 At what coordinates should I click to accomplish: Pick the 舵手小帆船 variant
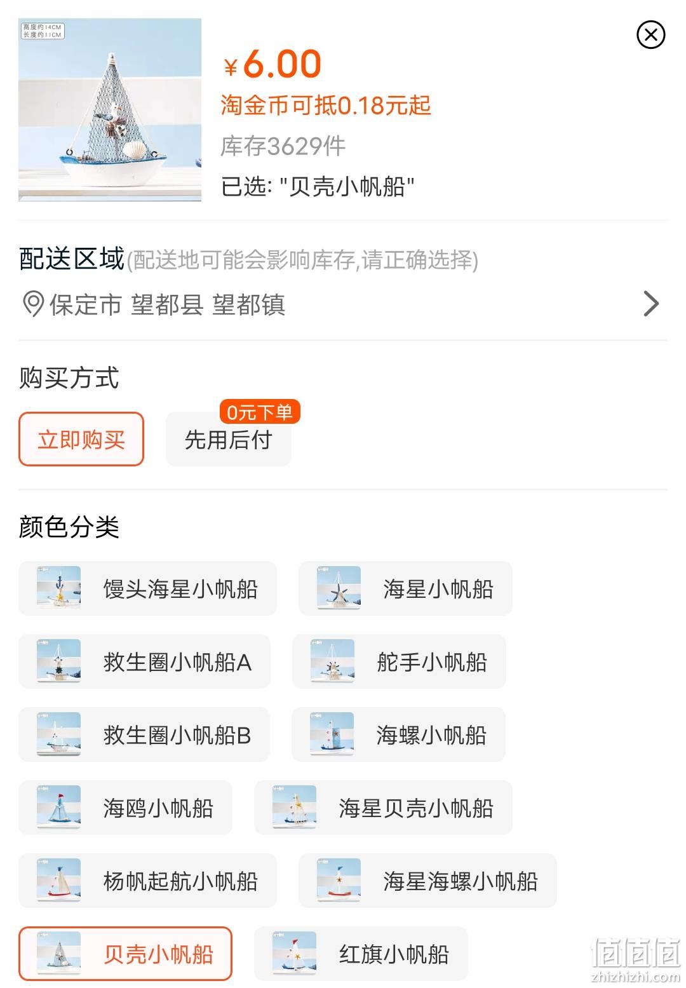399,661
